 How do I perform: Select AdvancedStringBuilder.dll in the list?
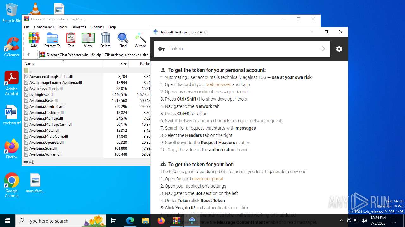[86, 76]
